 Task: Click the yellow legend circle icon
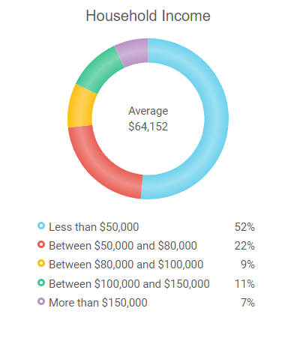(x=41, y=263)
